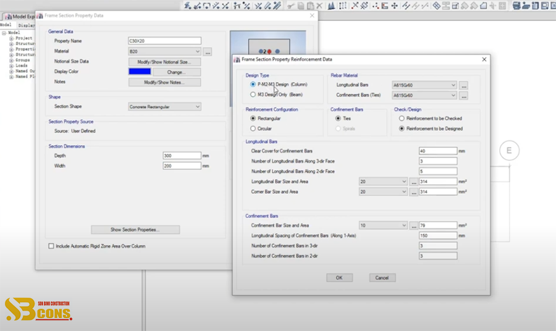
Task: Click Clear Cover for Confinement Bars field
Action: 438,151
